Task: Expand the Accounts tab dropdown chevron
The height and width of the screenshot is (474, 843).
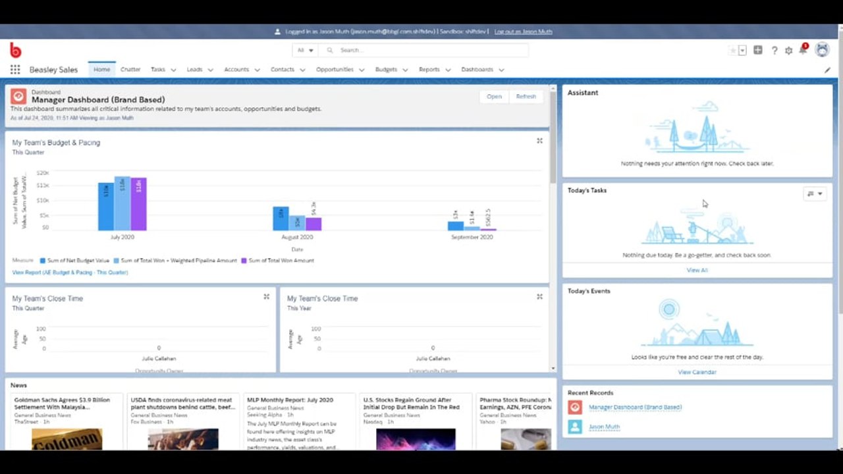Action: coord(257,70)
